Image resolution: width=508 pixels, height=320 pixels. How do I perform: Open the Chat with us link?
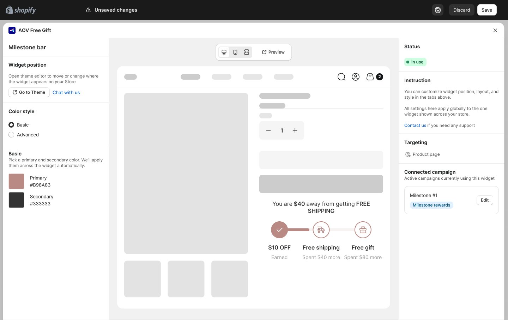tap(66, 92)
